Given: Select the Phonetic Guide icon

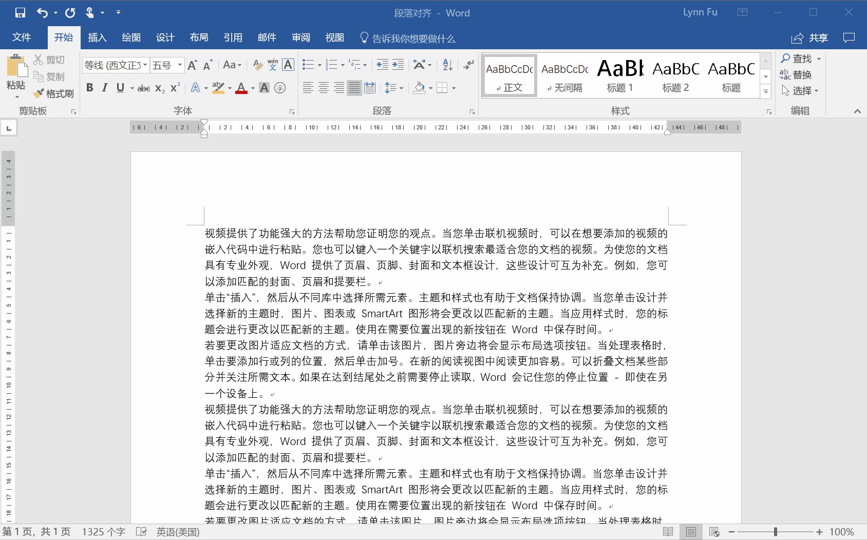Looking at the screenshot, I should pyautogui.click(x=273, y=65).
